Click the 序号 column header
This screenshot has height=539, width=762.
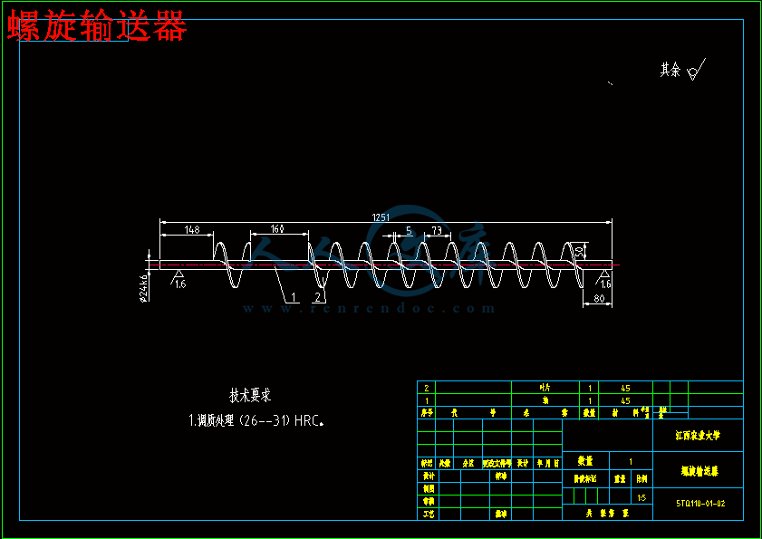pyautogui.click(x=426, y=413)
